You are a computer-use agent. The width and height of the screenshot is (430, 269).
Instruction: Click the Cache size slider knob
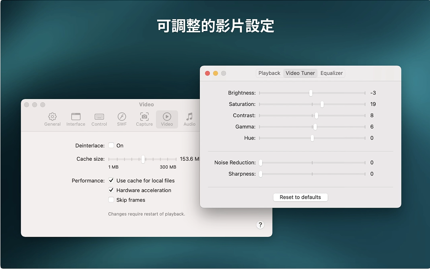(143, 159)
